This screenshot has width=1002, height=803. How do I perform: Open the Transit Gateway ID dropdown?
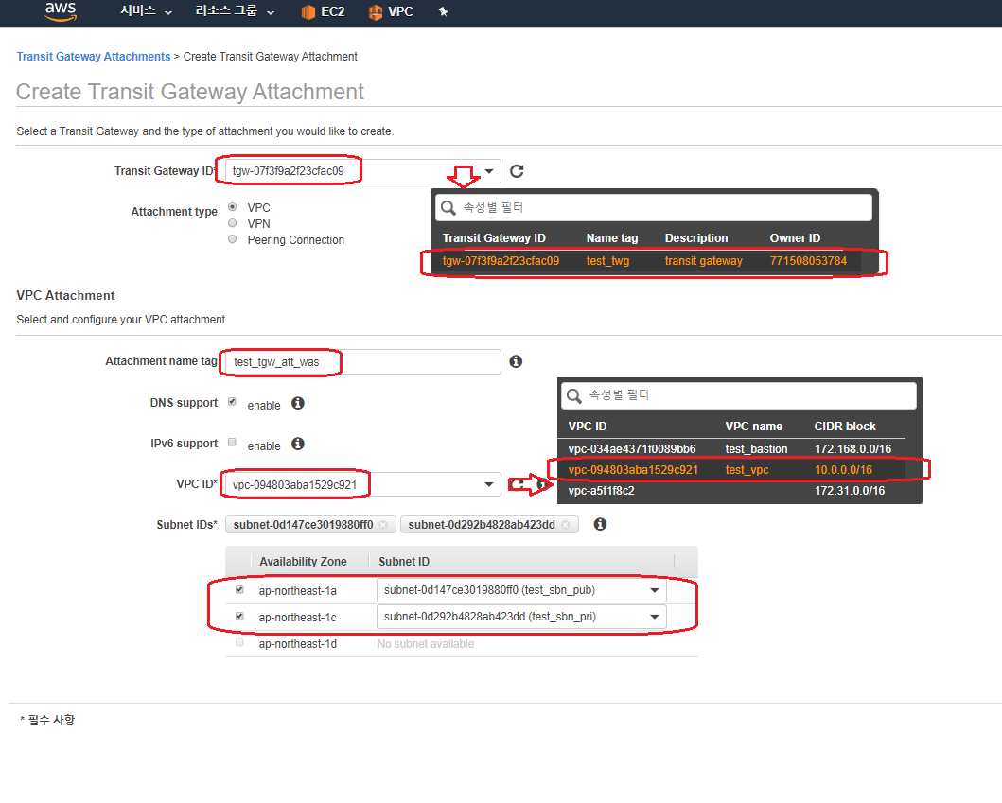coord(363,171)
